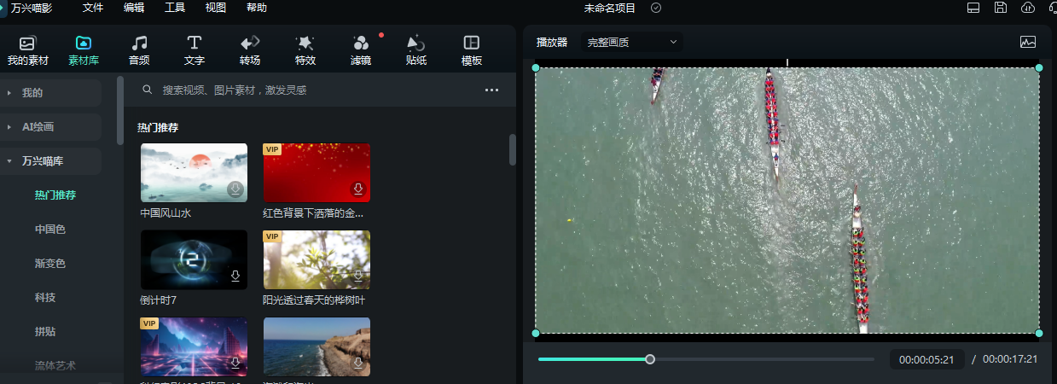1057x384 pixels.
Task: Click the 中国风山水 thumbnail
Action: click(x=194, y=172)
